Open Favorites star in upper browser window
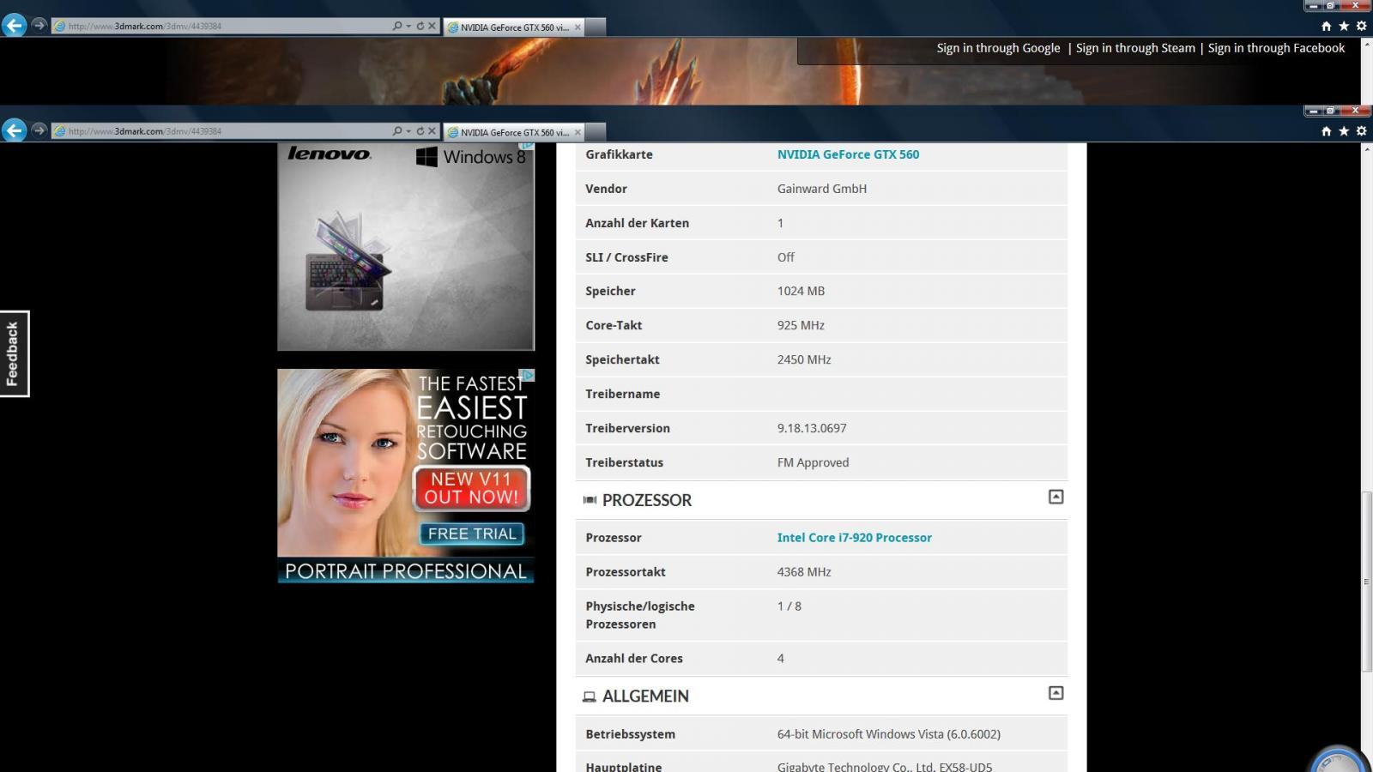 pos(1344,26)
